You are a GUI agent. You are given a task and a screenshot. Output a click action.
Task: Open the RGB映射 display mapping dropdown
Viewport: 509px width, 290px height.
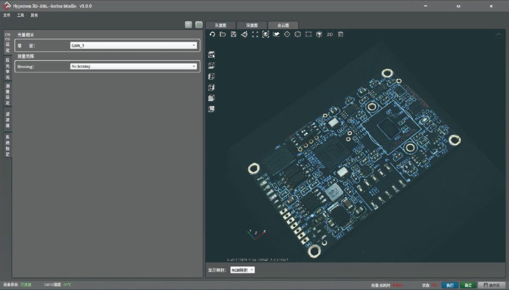pyautogui.click(x=243, y=270)
